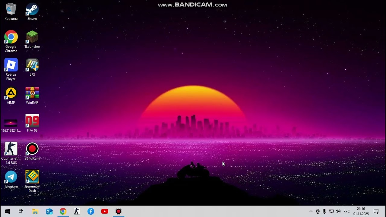The height and width of the screenshot is (217, 386).
Task: Select the 1622188241 image file thumbnail
Action: pos(11,124)
